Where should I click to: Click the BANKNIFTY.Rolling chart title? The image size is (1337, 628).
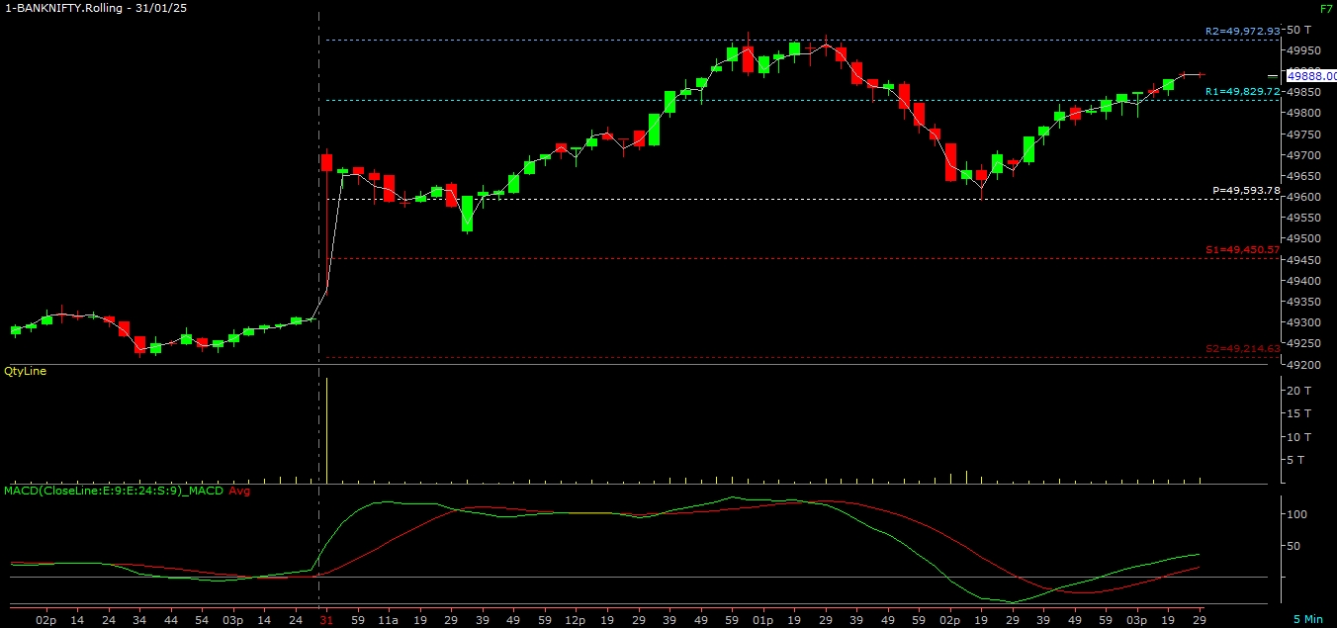[x=97, y=7]
